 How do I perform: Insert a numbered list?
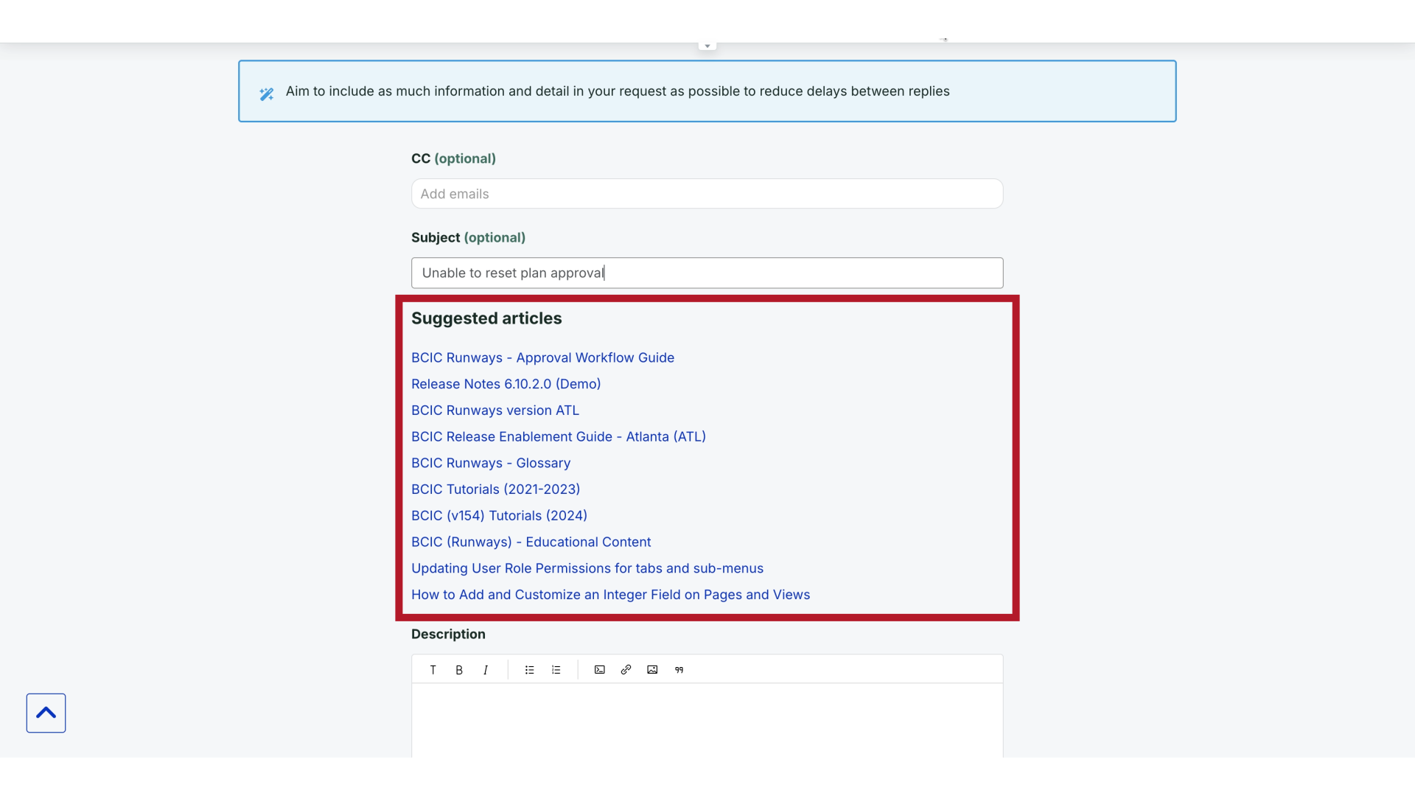556,670
